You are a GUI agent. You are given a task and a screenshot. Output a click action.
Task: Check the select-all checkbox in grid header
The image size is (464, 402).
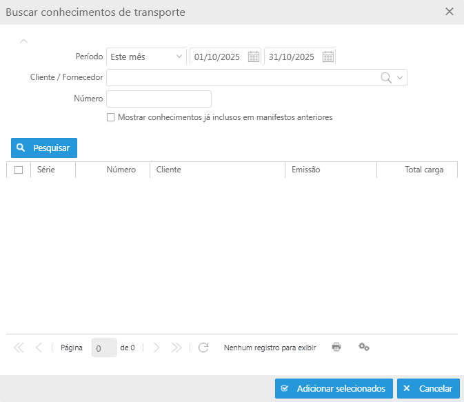[19, 170]
